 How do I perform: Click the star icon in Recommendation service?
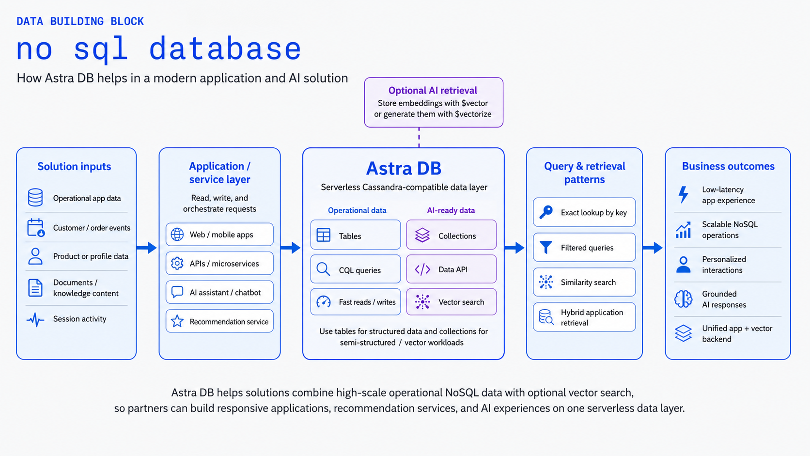[x=177, y=321]
